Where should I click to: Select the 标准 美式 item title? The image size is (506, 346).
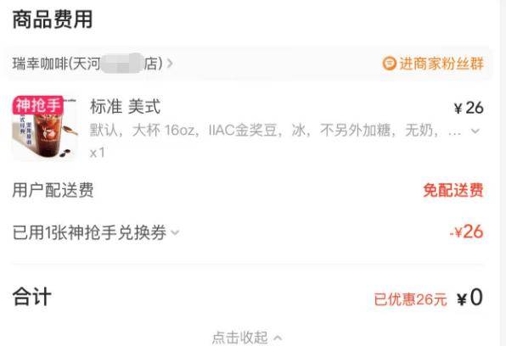[x=125, y=107]
